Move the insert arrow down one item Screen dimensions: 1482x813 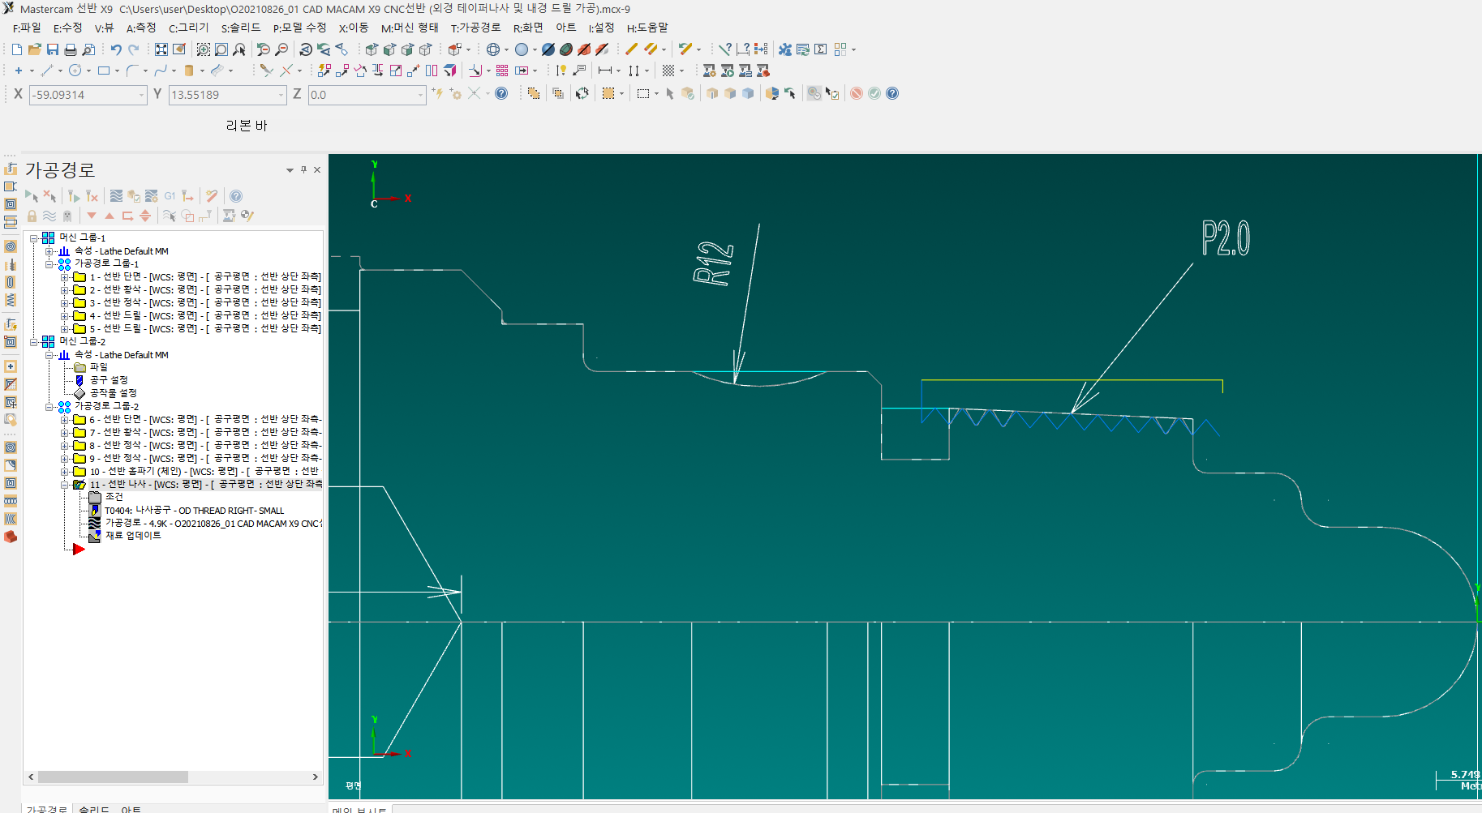tap(92, 216)
